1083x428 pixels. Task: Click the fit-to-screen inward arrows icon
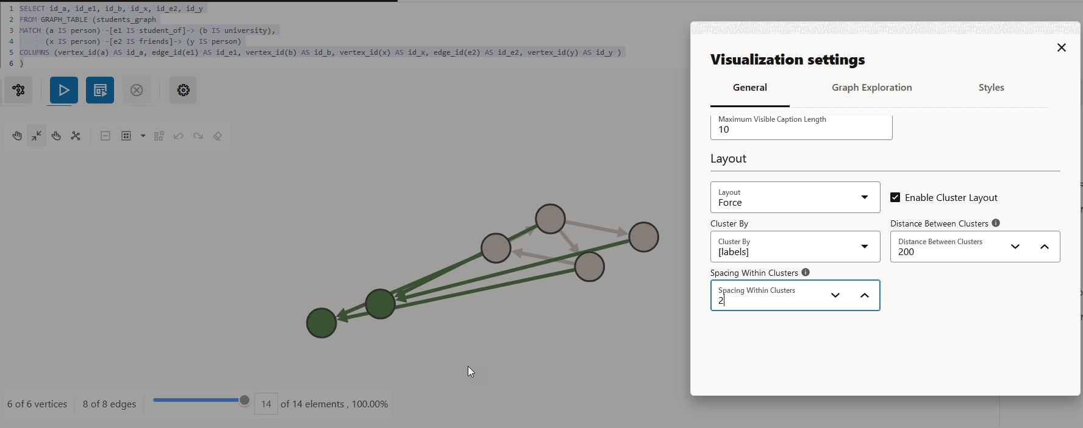point(37,136)
